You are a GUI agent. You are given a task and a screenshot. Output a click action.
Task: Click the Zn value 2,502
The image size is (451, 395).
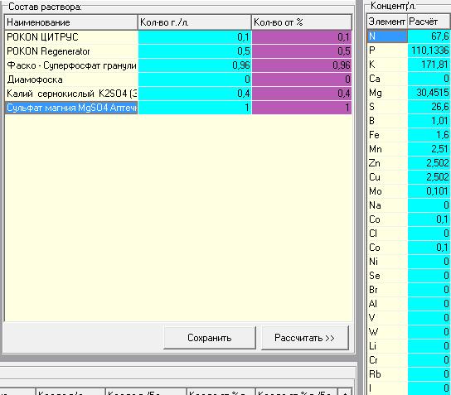tap(429, 163)
